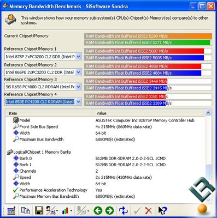Click the blue Refresh arrows icon
The width and height of the screenshot is (217, 218).
(x=124, y=211)
